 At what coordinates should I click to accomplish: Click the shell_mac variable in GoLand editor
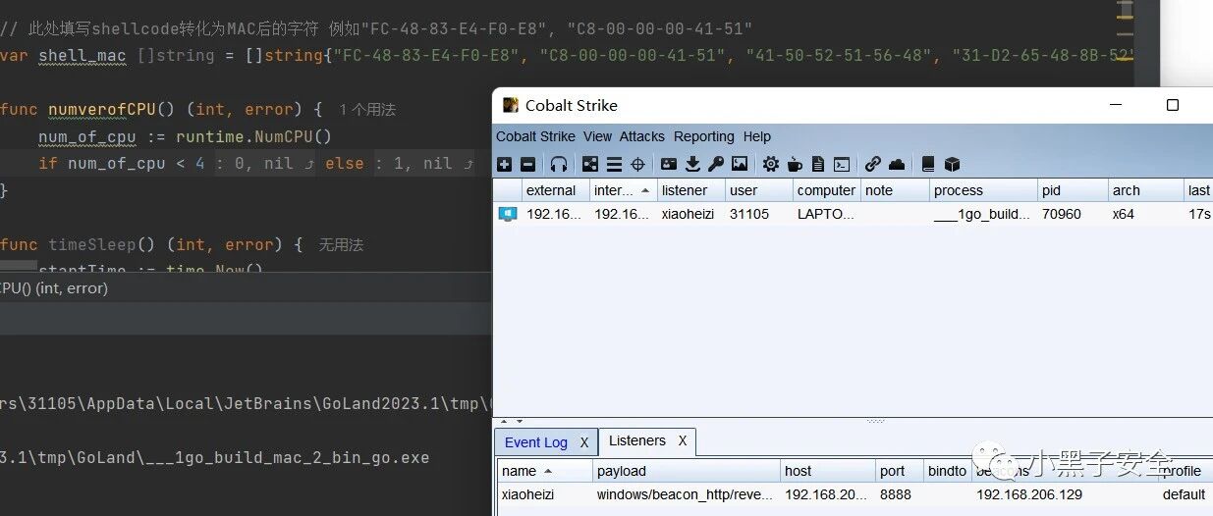pyautogui.click(x=83, y=55)
